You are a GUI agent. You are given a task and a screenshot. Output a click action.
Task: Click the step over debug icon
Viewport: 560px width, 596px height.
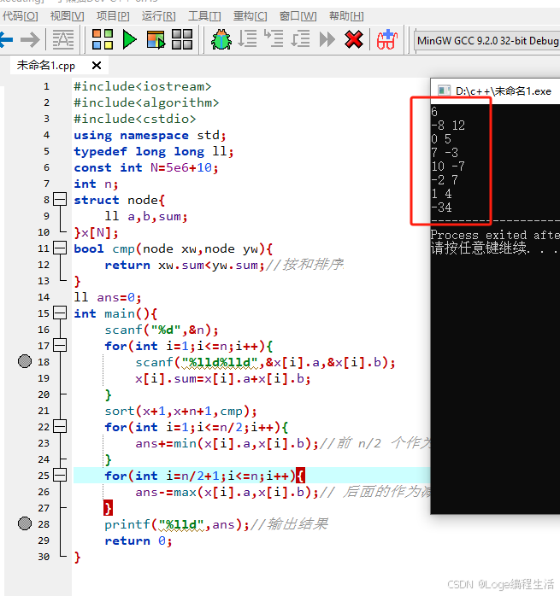click(247, 39)
